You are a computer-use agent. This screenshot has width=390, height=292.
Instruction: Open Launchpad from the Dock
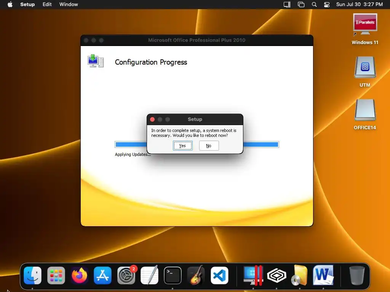(56, 275)
